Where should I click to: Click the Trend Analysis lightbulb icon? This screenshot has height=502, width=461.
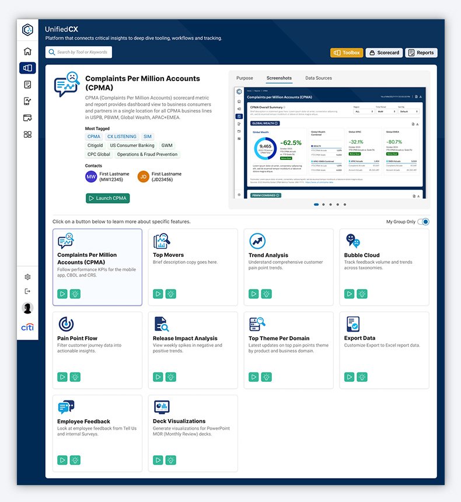point(266,294)
